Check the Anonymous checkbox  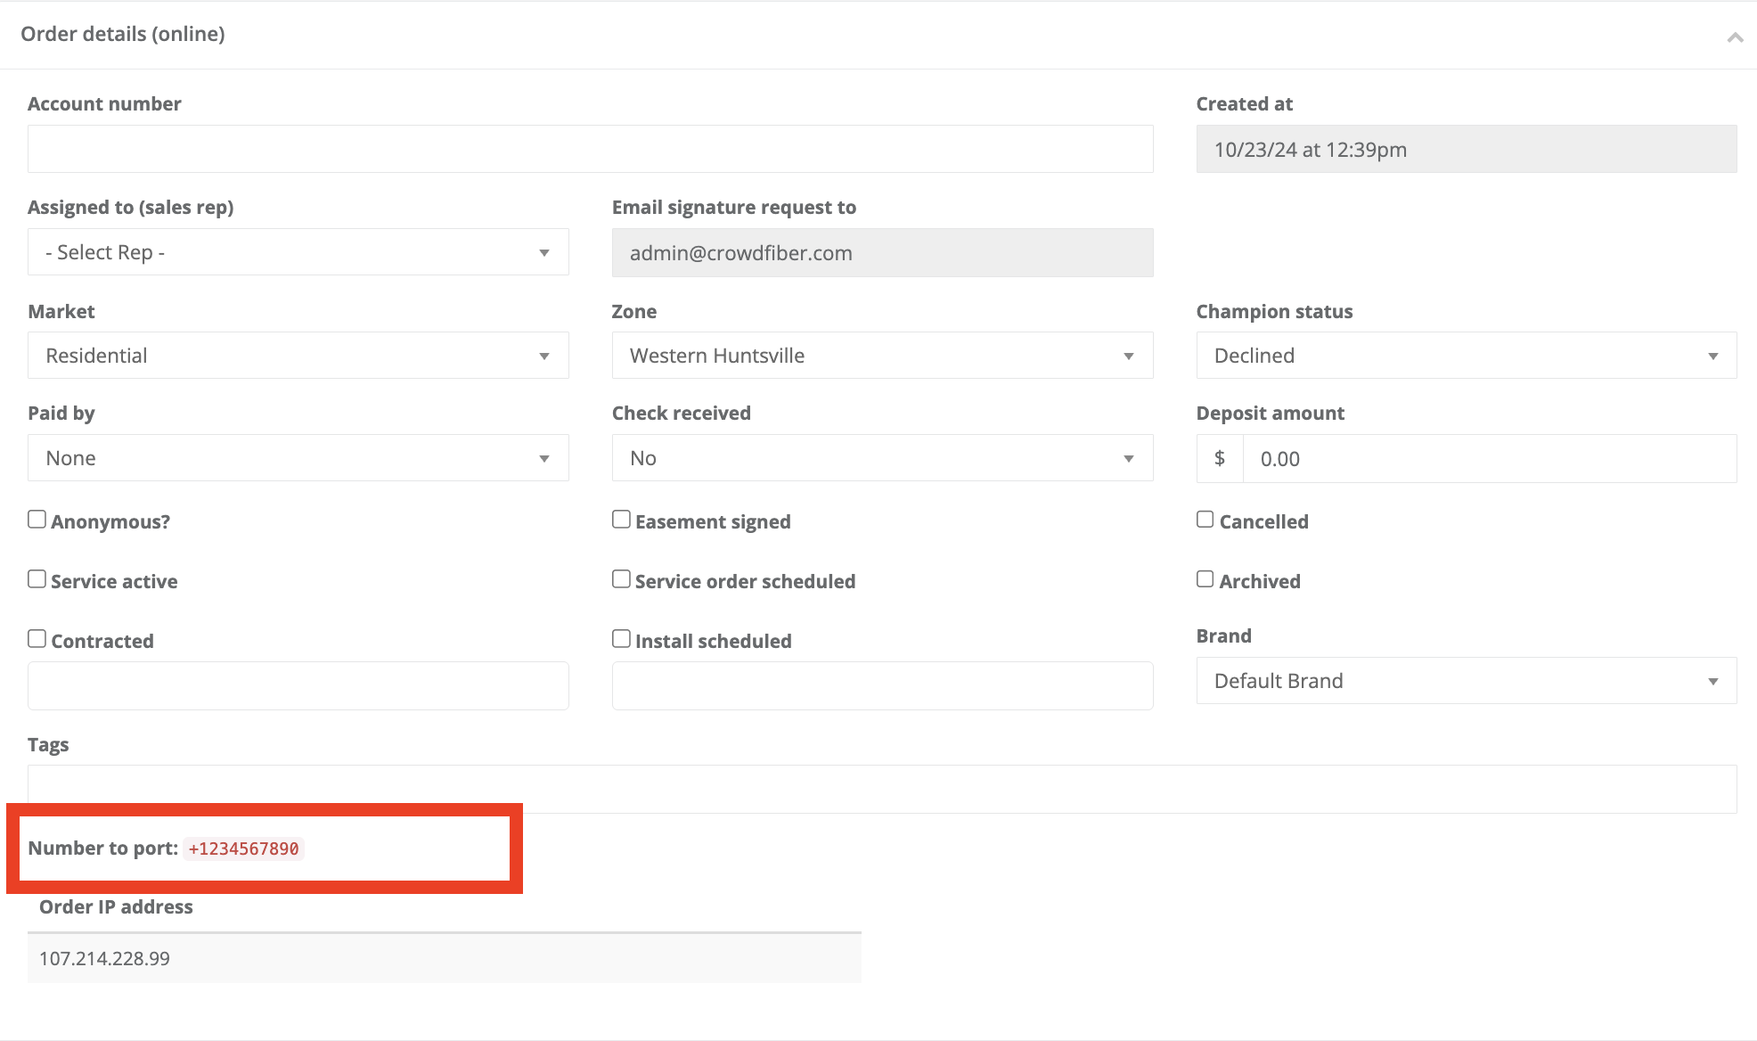point(37,520)
